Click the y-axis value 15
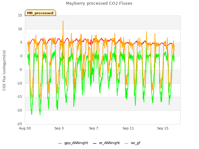199x149 pixels. coord(20,16)
